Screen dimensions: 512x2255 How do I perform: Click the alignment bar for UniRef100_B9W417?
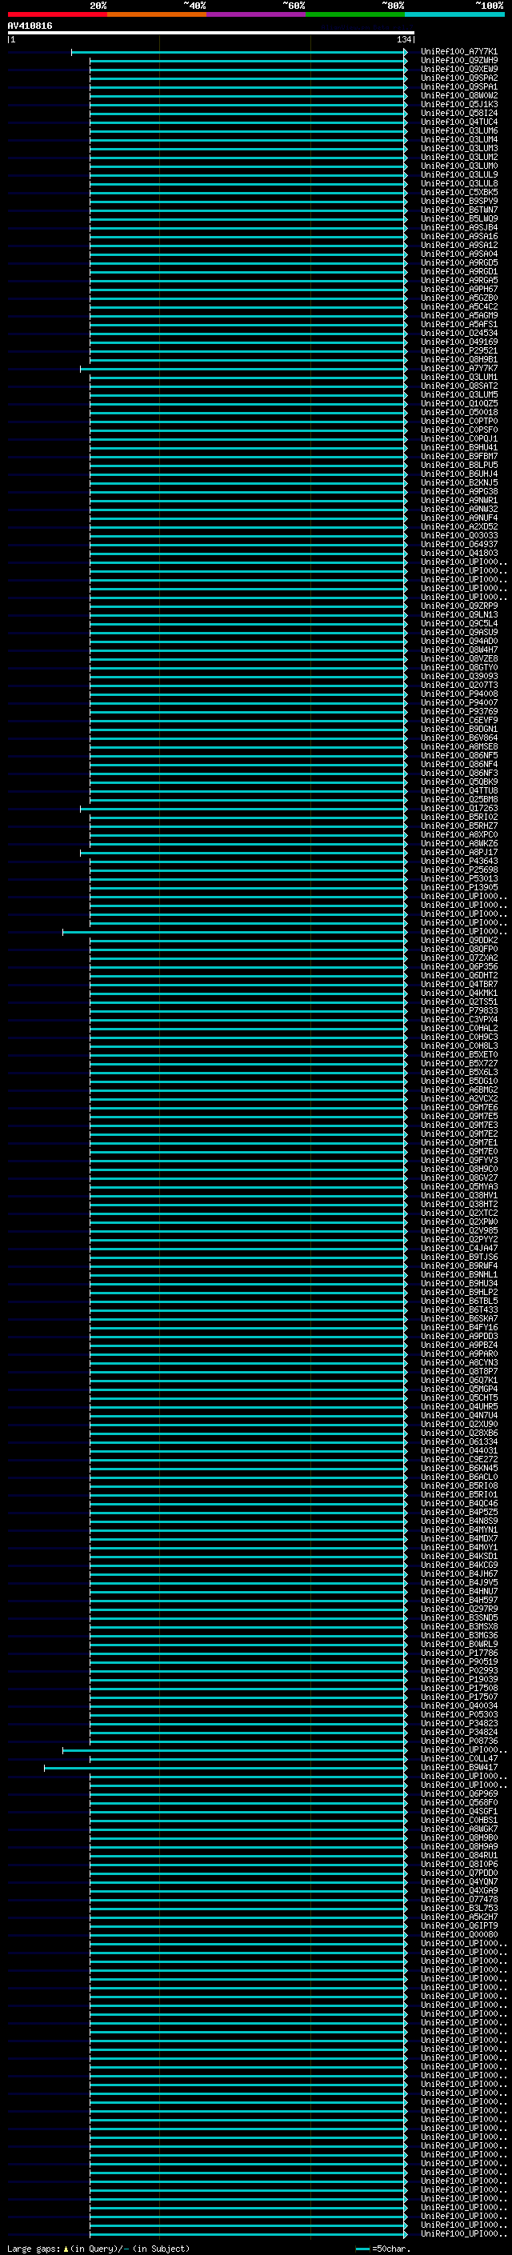point(226,1769)
